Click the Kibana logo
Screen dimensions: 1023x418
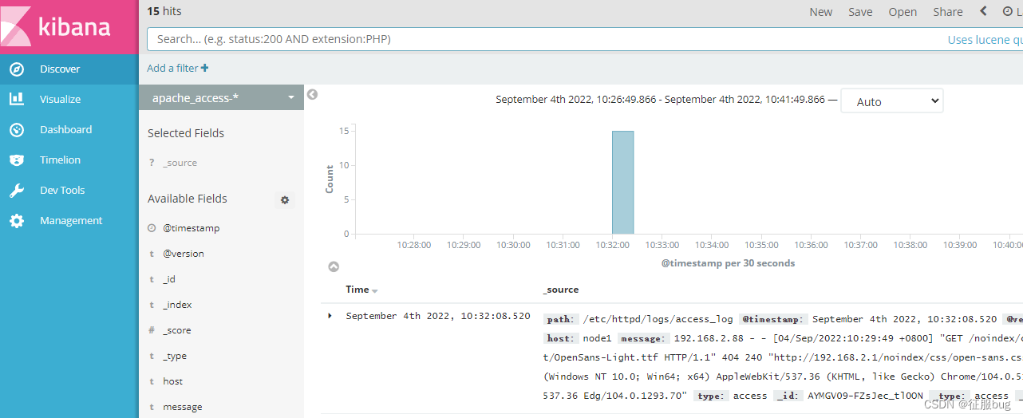pyautogui.click(x=69, y=26)
